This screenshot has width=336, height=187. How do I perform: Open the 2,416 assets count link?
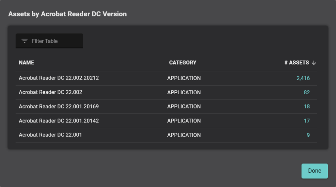click(x=303, y=78)
